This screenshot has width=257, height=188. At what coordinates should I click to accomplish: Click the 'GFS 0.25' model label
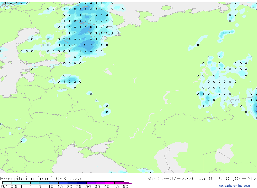point(69,178)
